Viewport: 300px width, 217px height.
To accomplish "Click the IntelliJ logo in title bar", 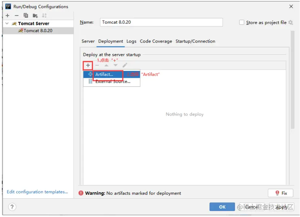I will pos(8,6).
